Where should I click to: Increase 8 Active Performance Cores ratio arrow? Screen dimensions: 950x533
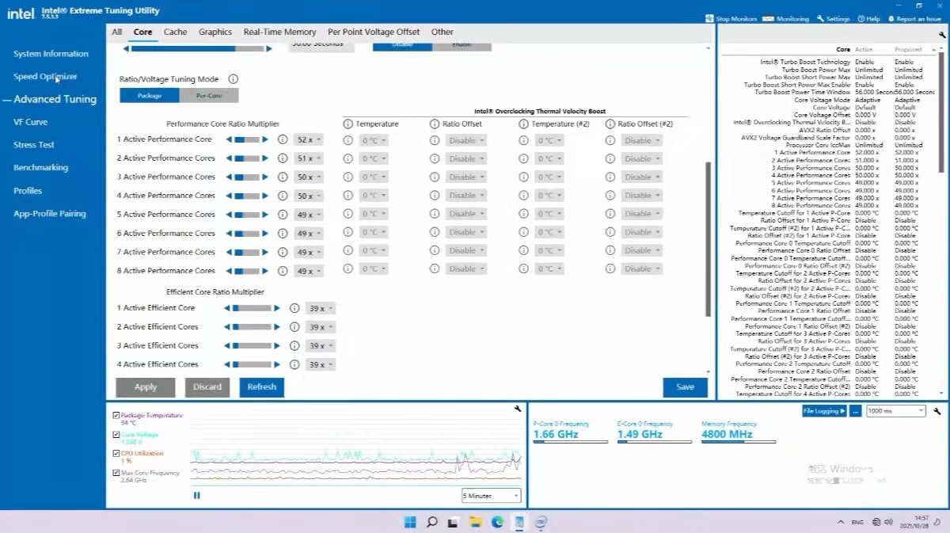265,271
